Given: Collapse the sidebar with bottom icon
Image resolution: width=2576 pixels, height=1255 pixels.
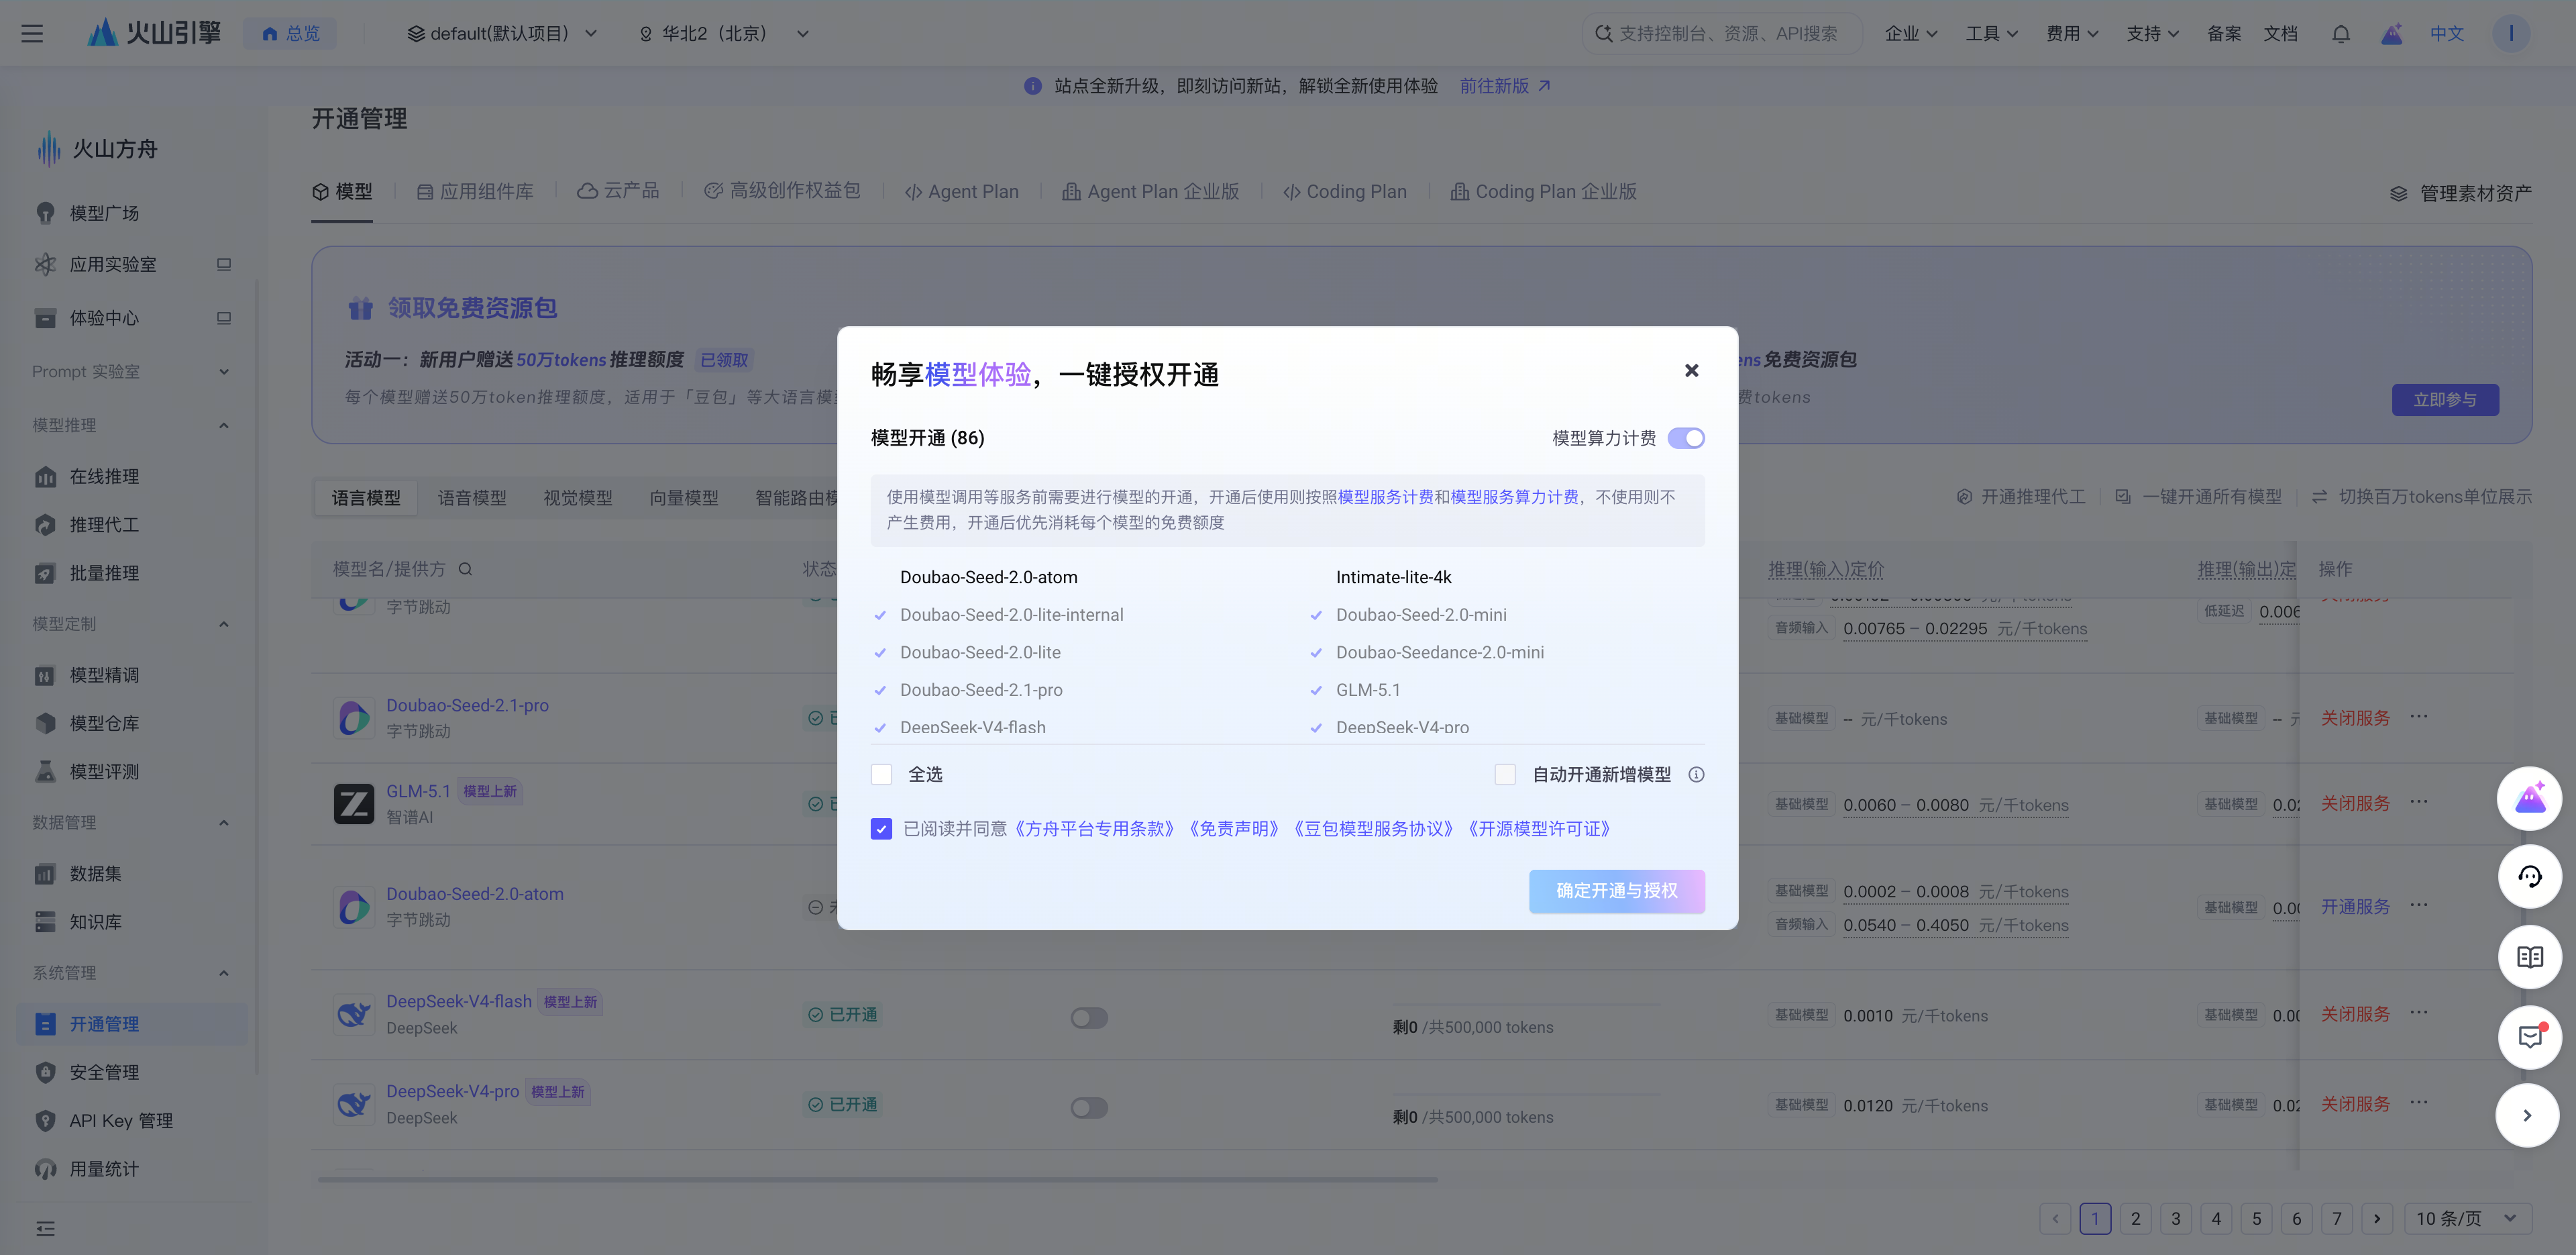Looking at the screenshot, I should (x=45, y=1229).
